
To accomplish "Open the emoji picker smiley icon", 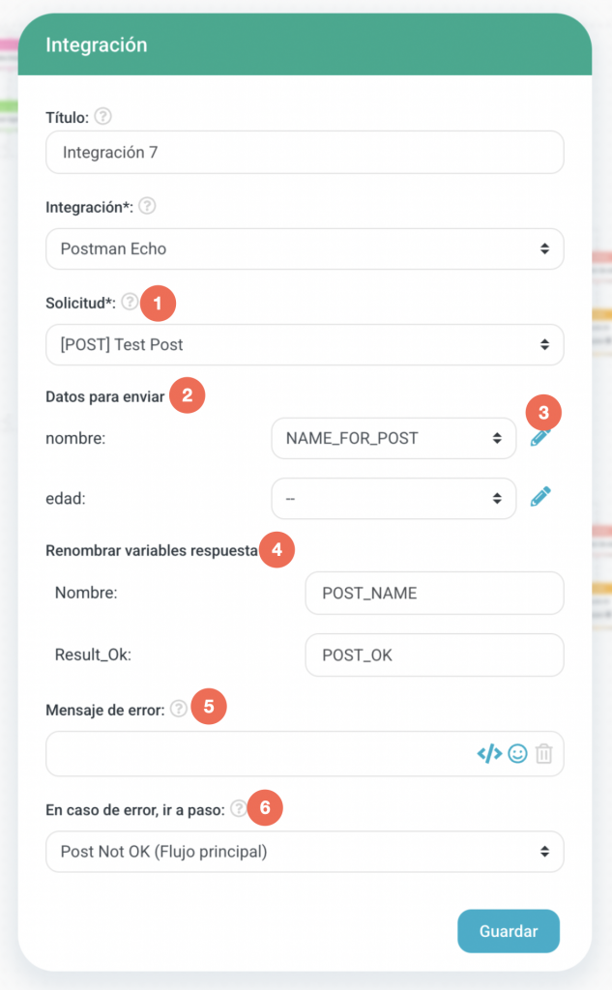I will pyautogui.click(x=517, y=754).
